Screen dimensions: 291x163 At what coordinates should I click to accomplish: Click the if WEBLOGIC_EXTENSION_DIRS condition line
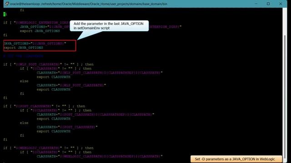36,23
